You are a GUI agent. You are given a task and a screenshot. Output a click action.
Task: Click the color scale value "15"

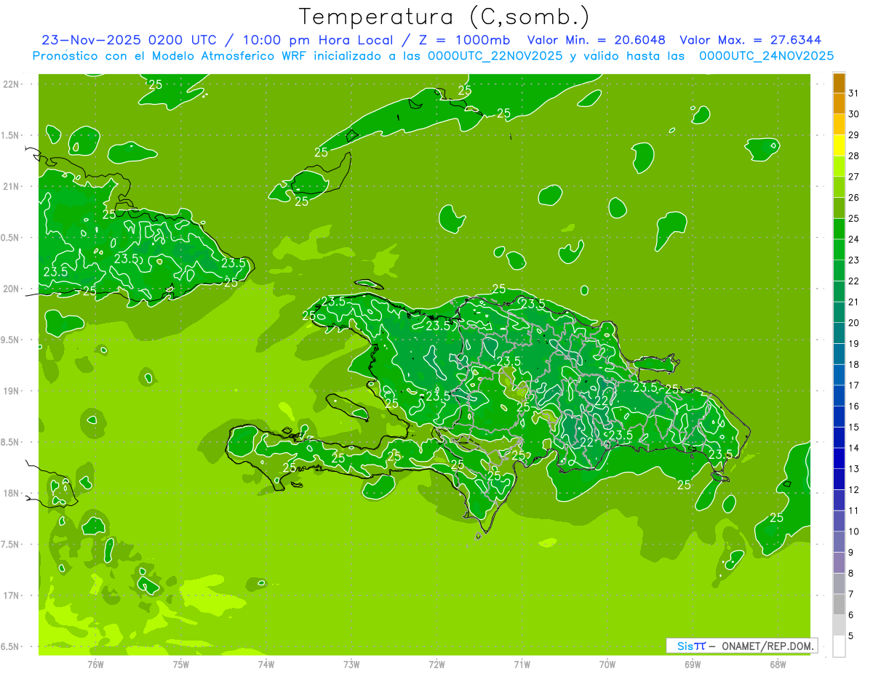[x=853, y=428]
